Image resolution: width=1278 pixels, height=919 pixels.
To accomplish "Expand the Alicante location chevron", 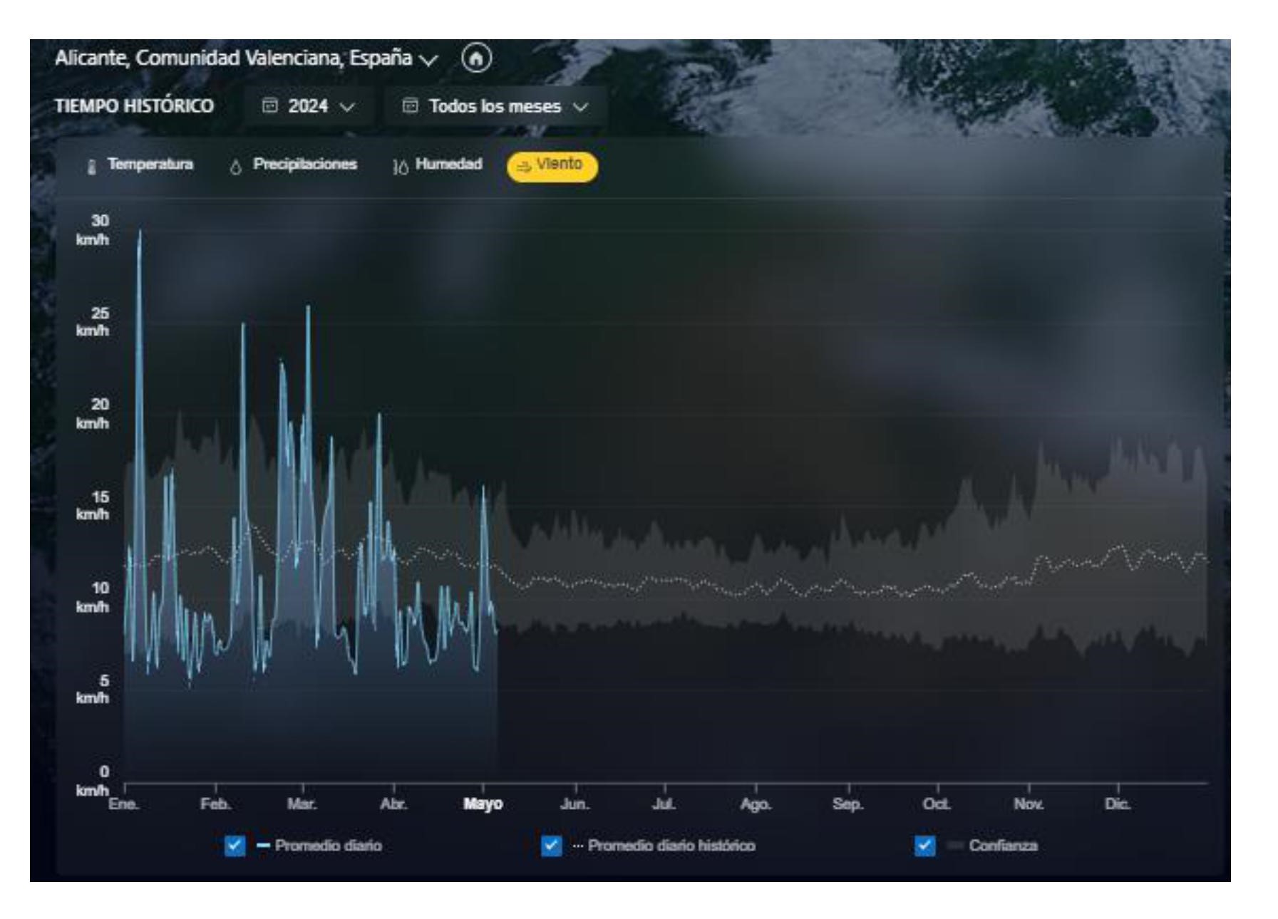I will tap(429, 60).
